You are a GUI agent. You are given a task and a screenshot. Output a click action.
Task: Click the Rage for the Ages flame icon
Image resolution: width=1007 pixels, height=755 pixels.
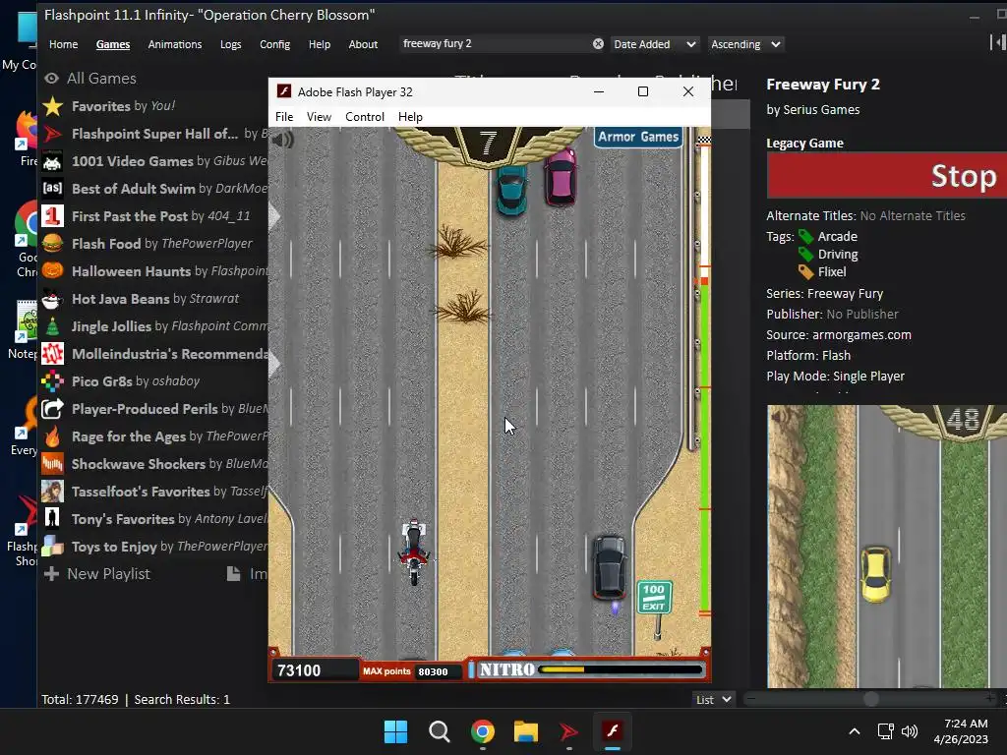pos(53,436)
